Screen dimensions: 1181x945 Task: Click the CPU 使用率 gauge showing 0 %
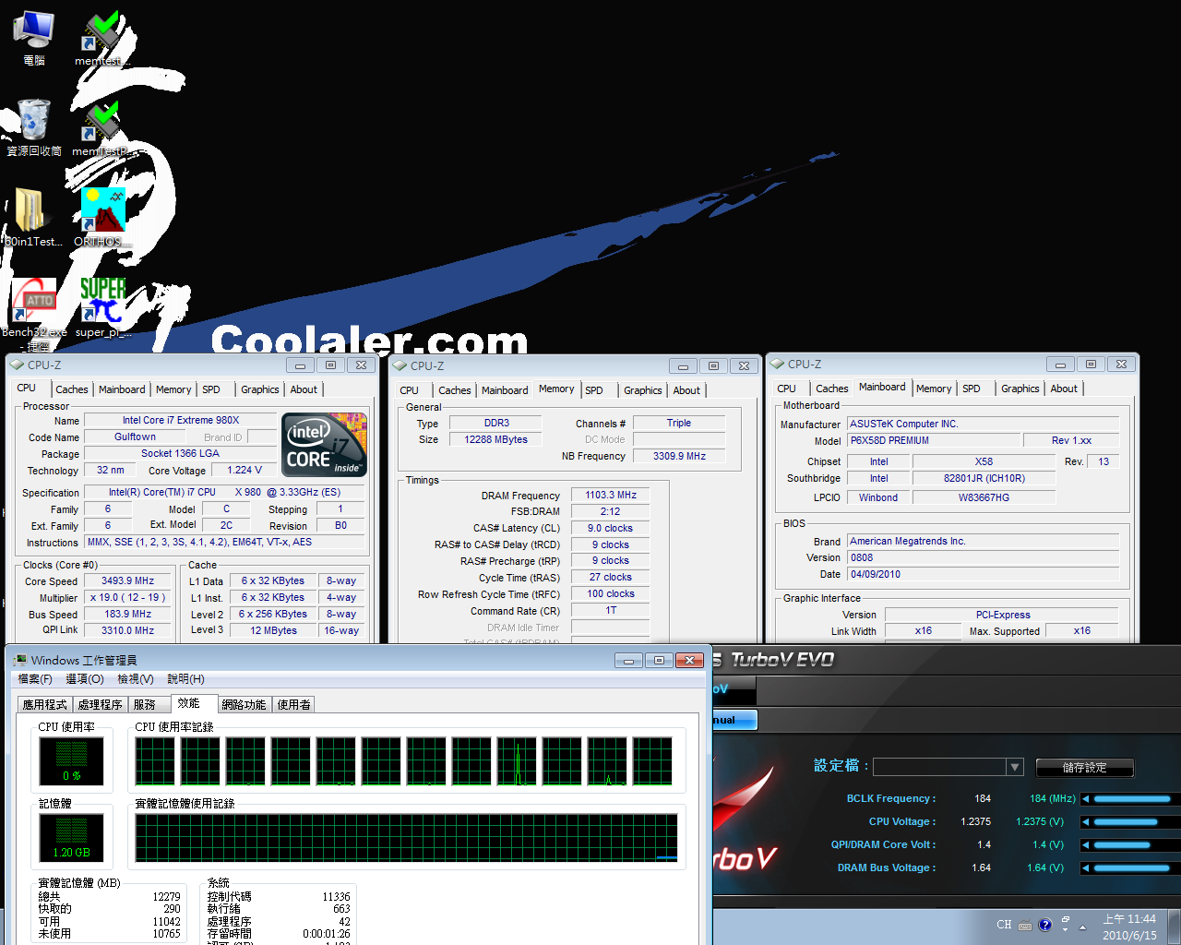(71, 761)
